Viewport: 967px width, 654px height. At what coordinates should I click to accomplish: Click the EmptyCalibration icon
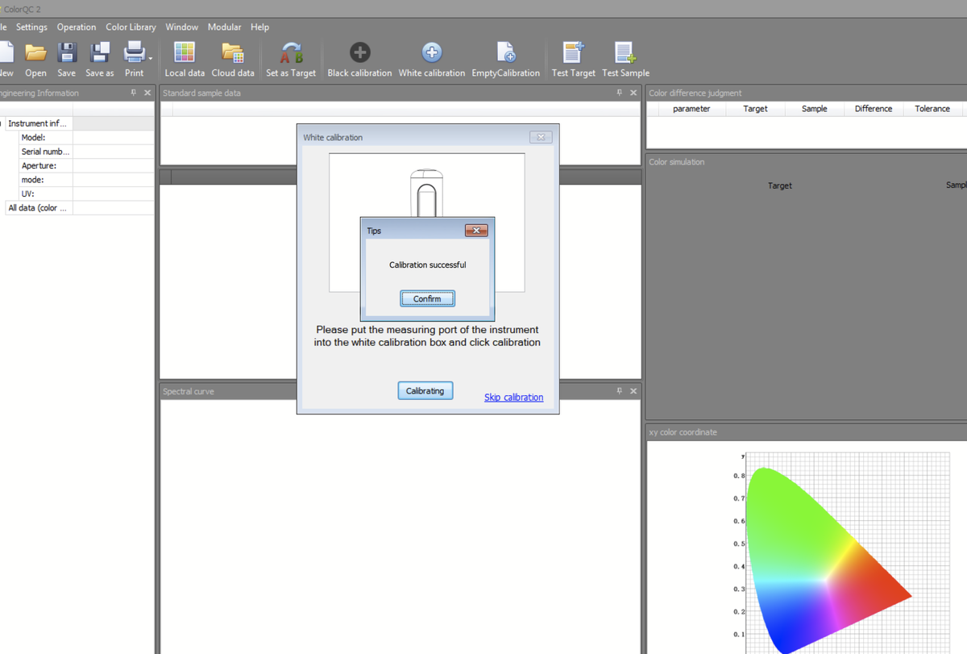click(x=505, y=53)
